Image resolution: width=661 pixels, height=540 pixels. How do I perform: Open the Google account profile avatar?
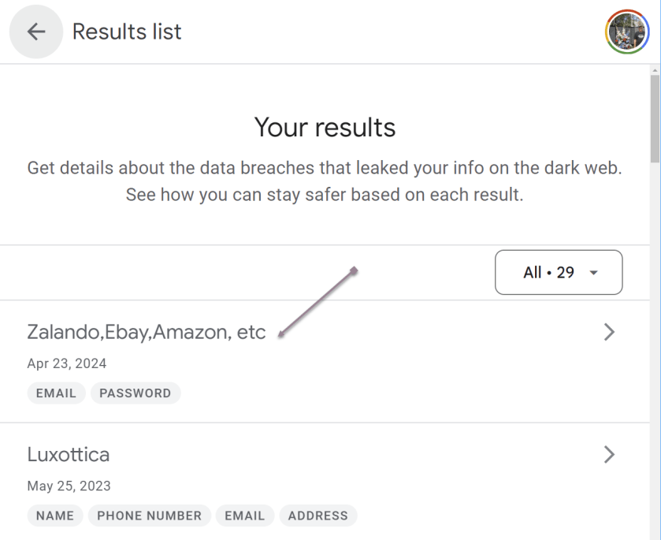[626, 32]
